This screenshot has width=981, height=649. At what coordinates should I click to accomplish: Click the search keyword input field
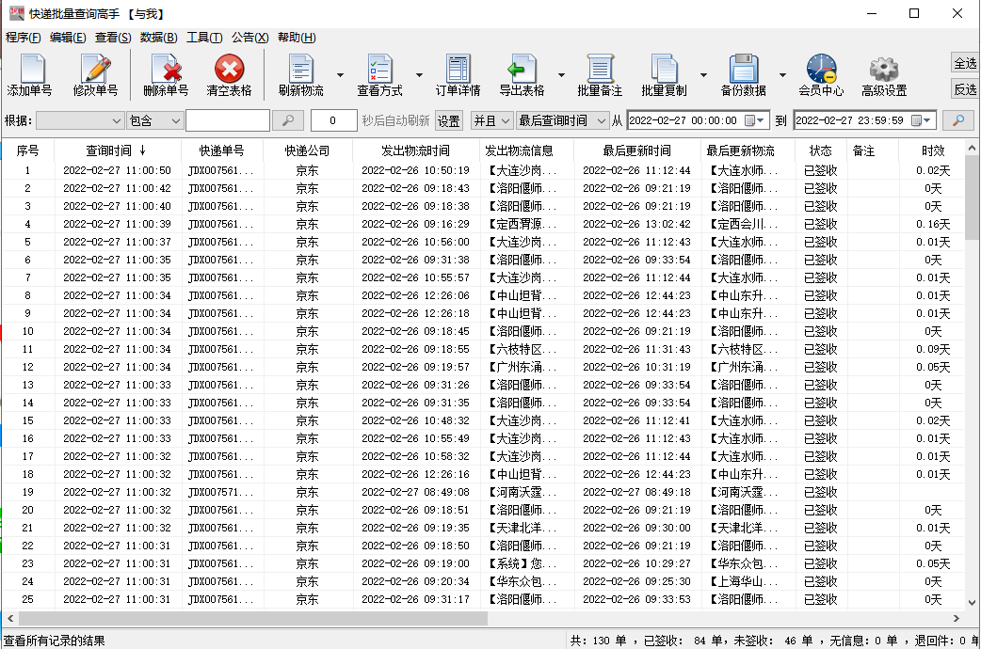point(227,120)
